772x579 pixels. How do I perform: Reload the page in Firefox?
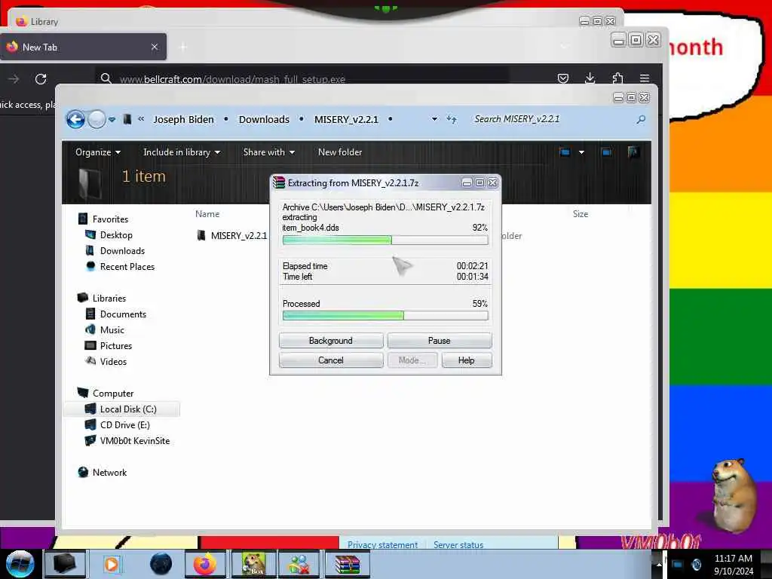pyautogui.click(x=41, y=78)
